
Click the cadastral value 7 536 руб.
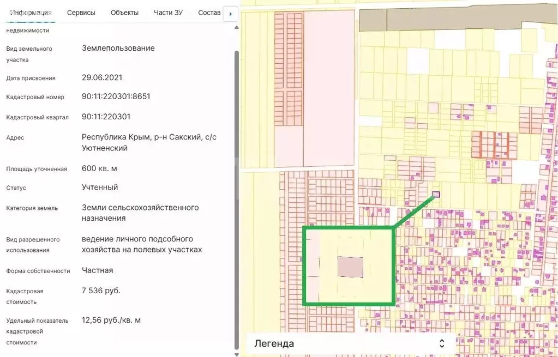101,291
